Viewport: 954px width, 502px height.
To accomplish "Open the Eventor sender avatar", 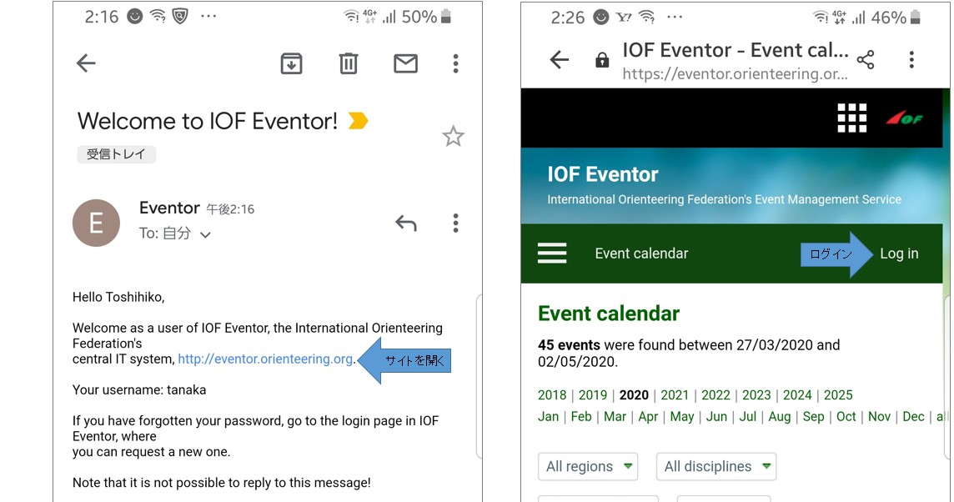I will (x=96, y=223).
